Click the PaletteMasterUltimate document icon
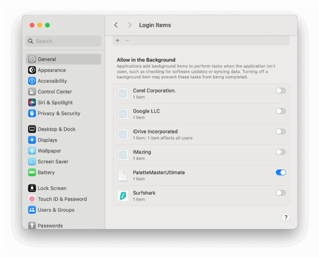This screenshot has height=258, width=319. 123,175
